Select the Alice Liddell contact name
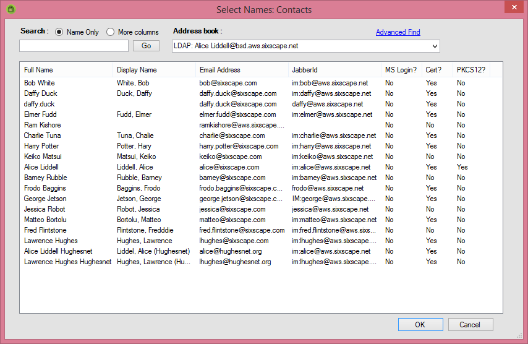The image size is (528, 344). point(41,167)
